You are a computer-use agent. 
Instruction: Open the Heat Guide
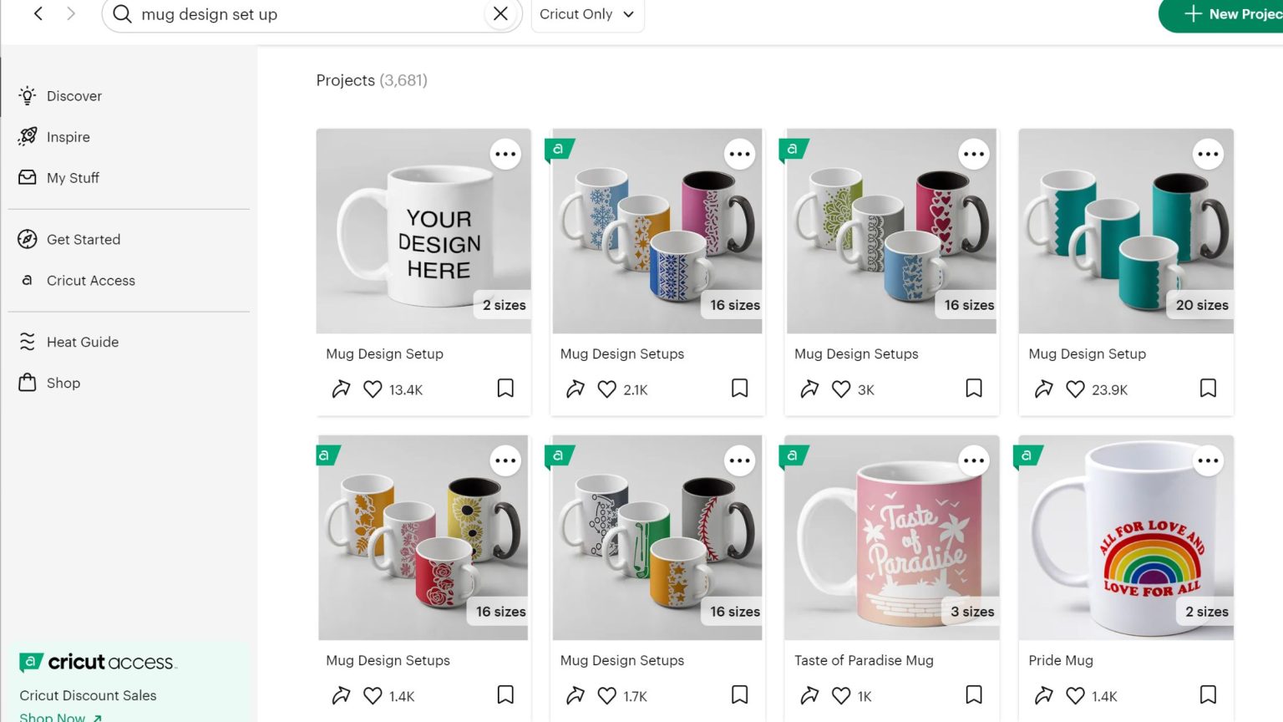pyautogui.click(x=82, y=342)
